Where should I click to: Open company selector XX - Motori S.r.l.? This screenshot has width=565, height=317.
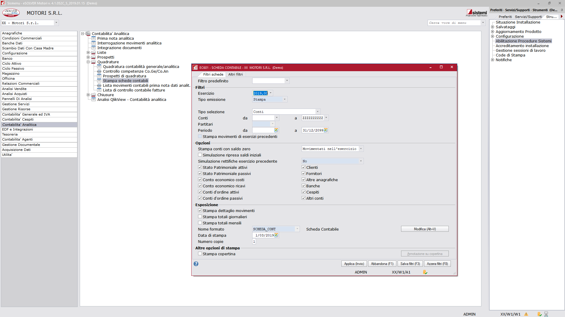30,23
